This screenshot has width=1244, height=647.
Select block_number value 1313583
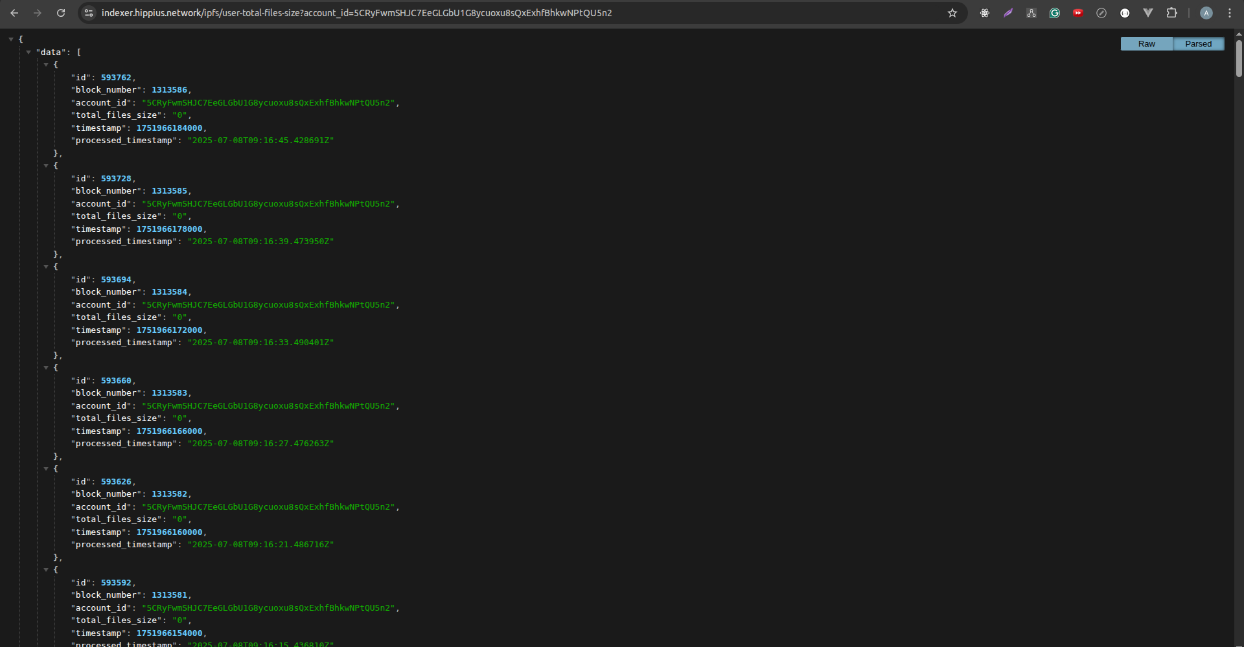(169, 393)
